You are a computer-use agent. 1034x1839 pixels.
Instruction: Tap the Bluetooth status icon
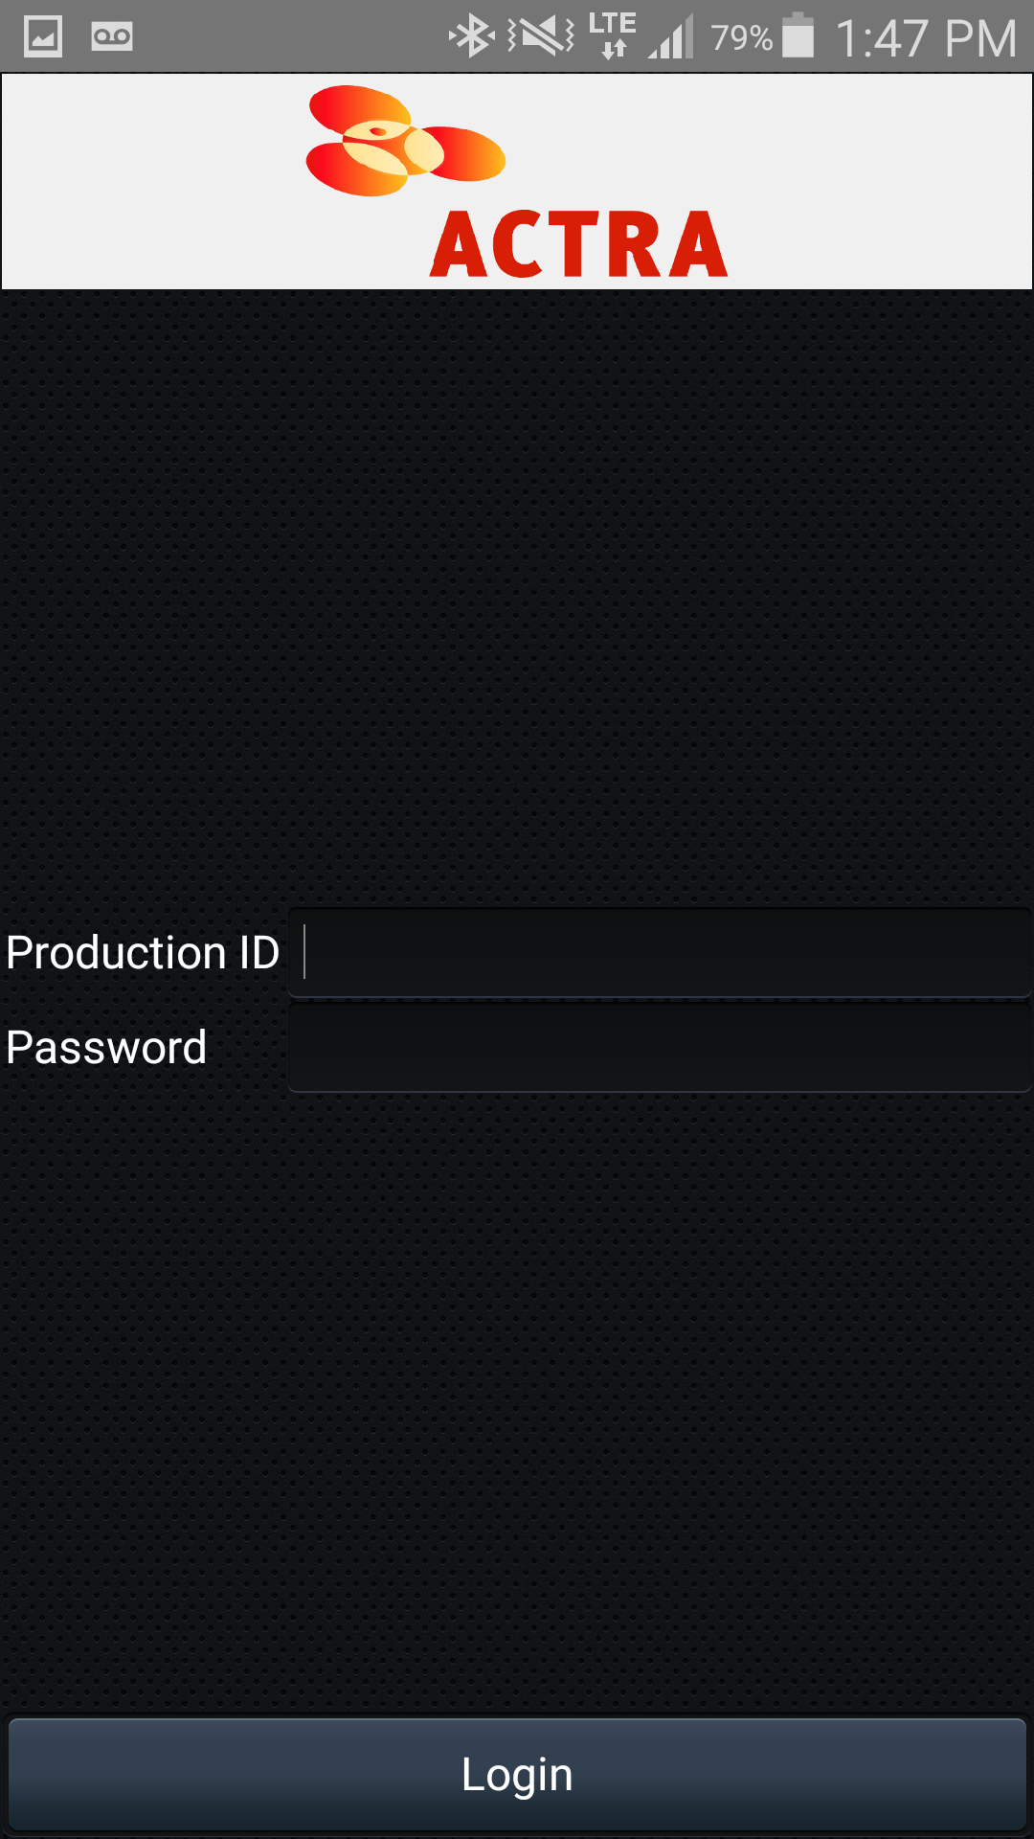pyautogui.click(x=470, y=37)
